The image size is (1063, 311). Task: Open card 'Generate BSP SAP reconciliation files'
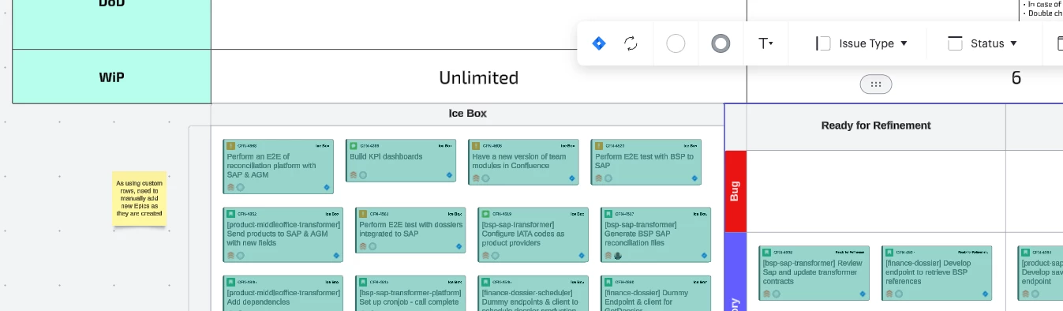pos(656,234)
